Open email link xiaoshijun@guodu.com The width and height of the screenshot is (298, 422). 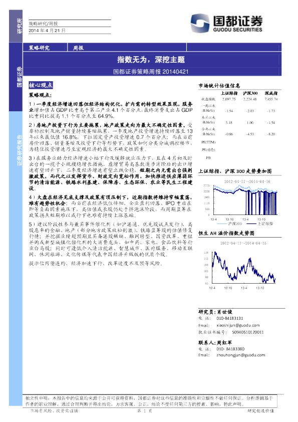(x=238, y=325)
